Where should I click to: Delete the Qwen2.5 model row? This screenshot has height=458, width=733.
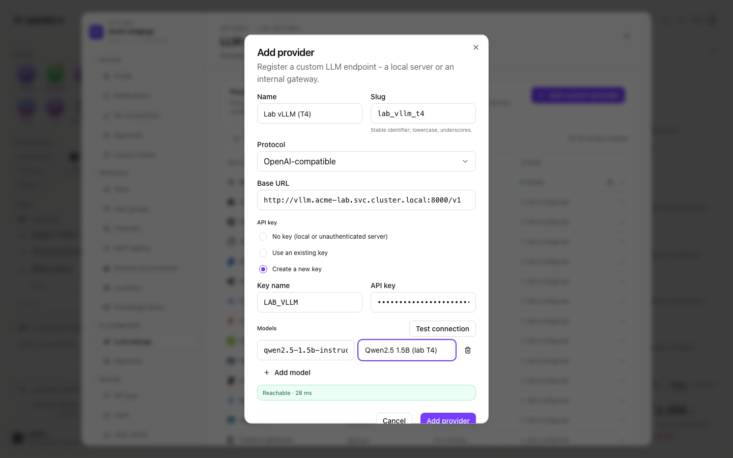tap(468, 350)
